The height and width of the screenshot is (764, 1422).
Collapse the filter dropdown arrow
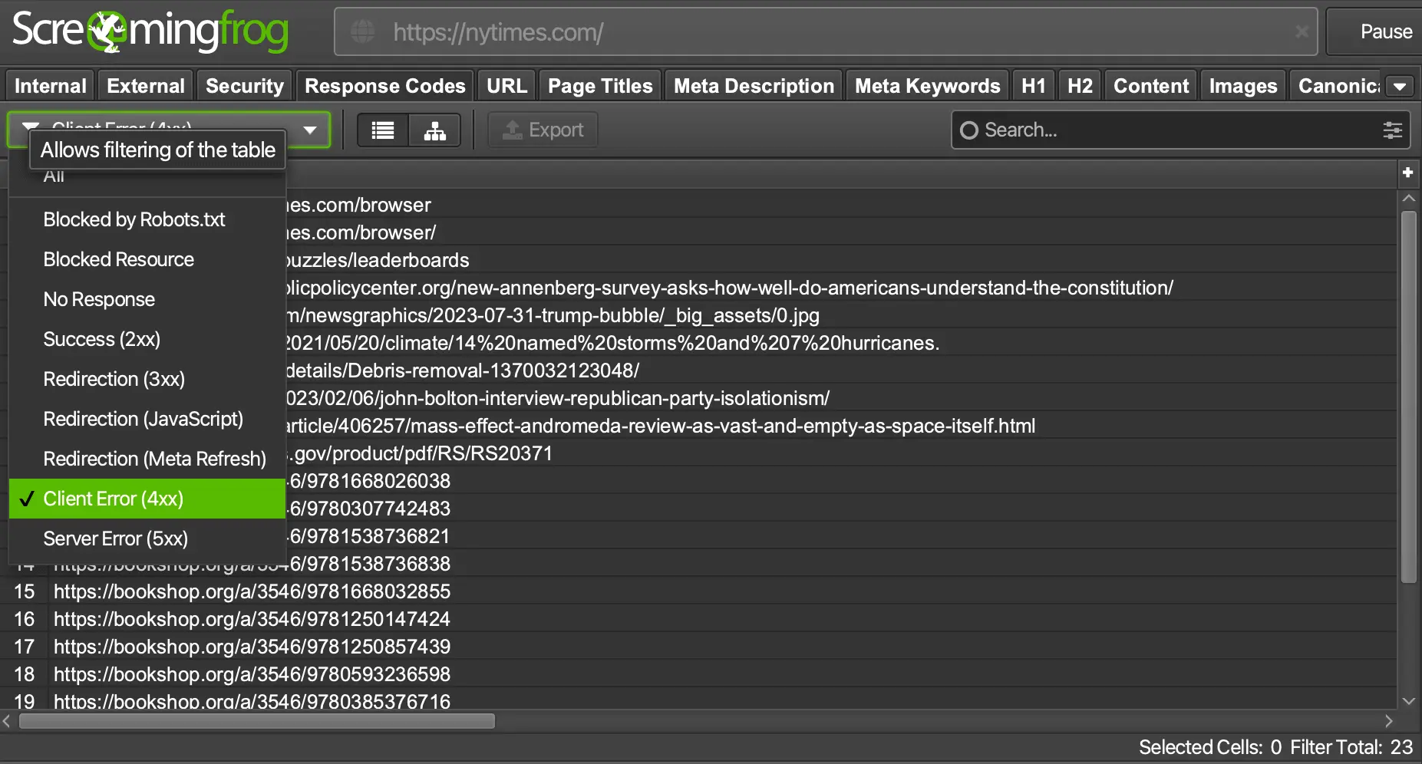[x=310, y=130]
